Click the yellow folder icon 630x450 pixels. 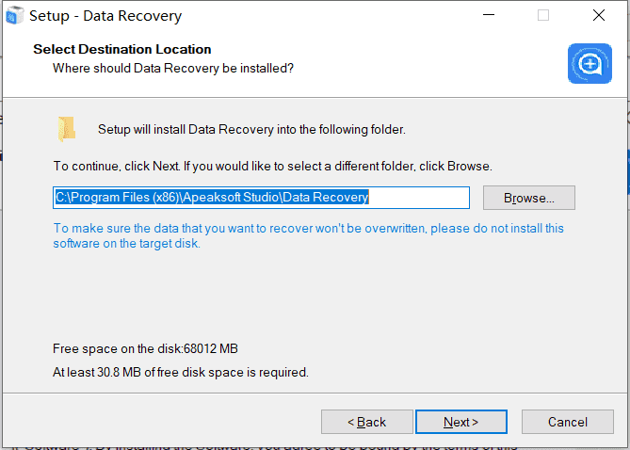tap(66, 129)
